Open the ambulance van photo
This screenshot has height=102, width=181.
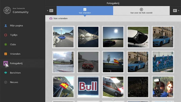tap(113, 87)
